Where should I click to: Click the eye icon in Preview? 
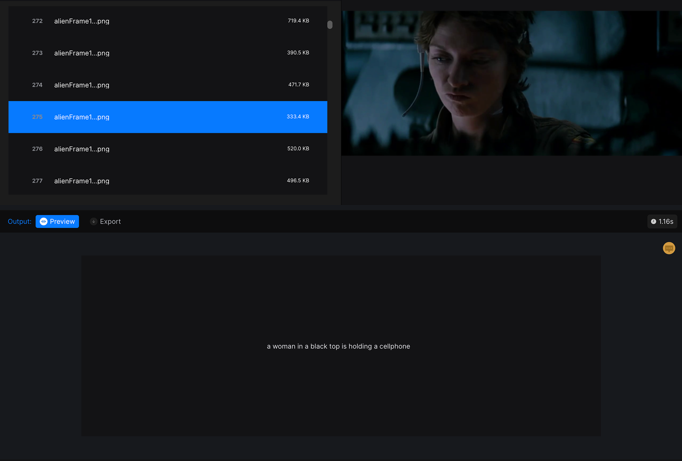coord(44,221)
